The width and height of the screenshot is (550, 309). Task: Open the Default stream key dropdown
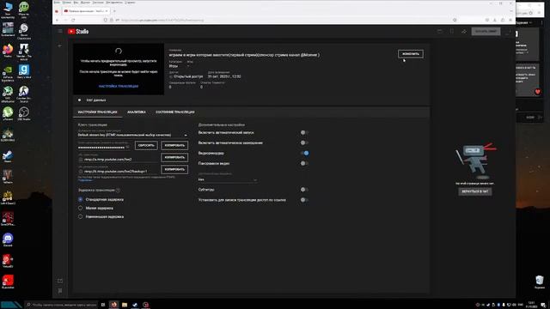click(x=132, y=135)
